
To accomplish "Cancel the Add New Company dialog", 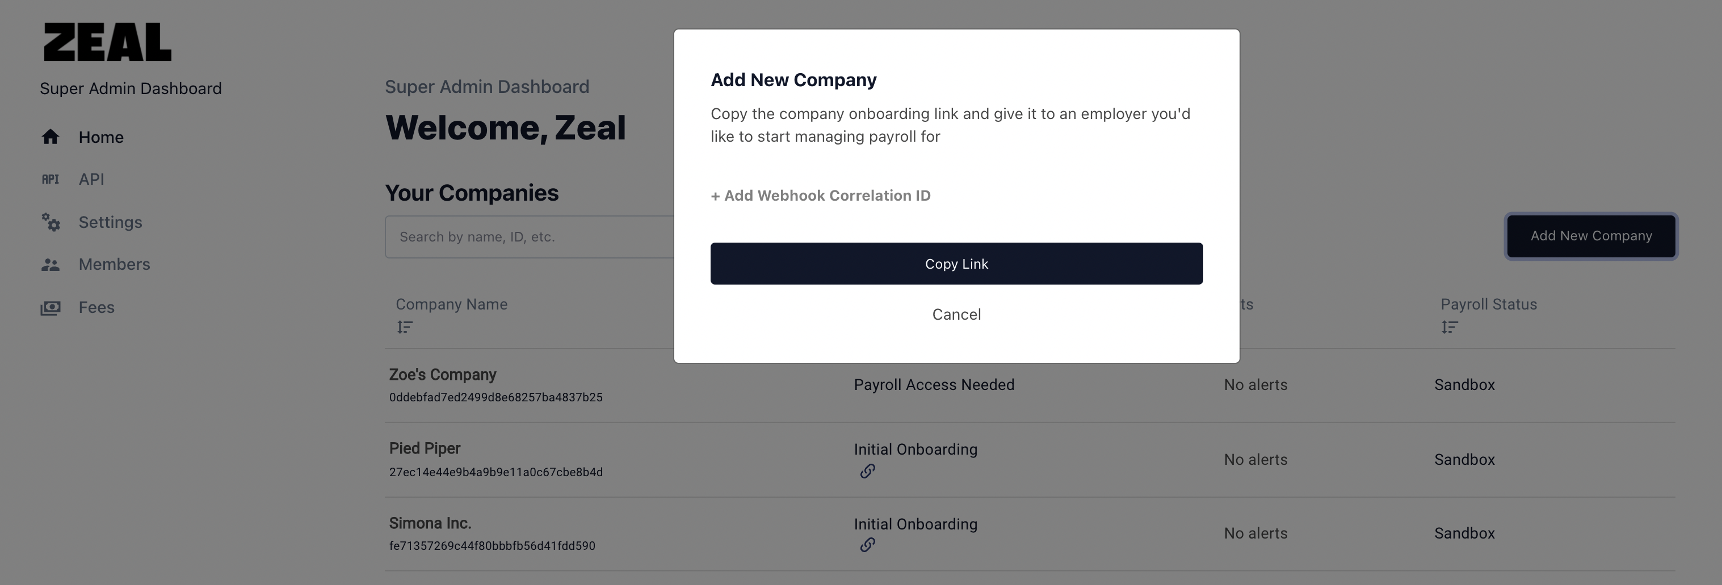I will point(956,315).
